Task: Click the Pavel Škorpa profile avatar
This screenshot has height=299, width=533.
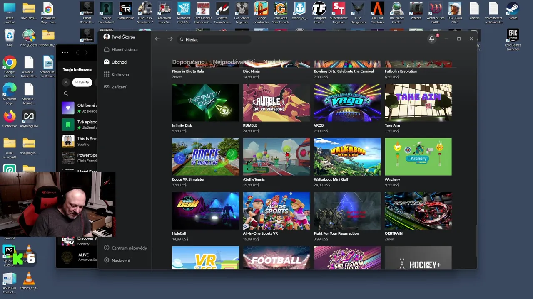Action: tap(107, 37)
